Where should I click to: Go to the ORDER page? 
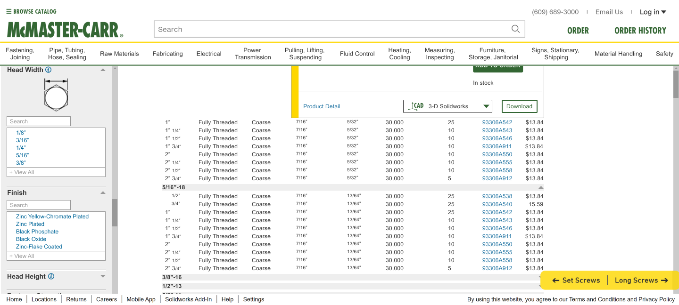pyautogui.click(x=578, y=31)
